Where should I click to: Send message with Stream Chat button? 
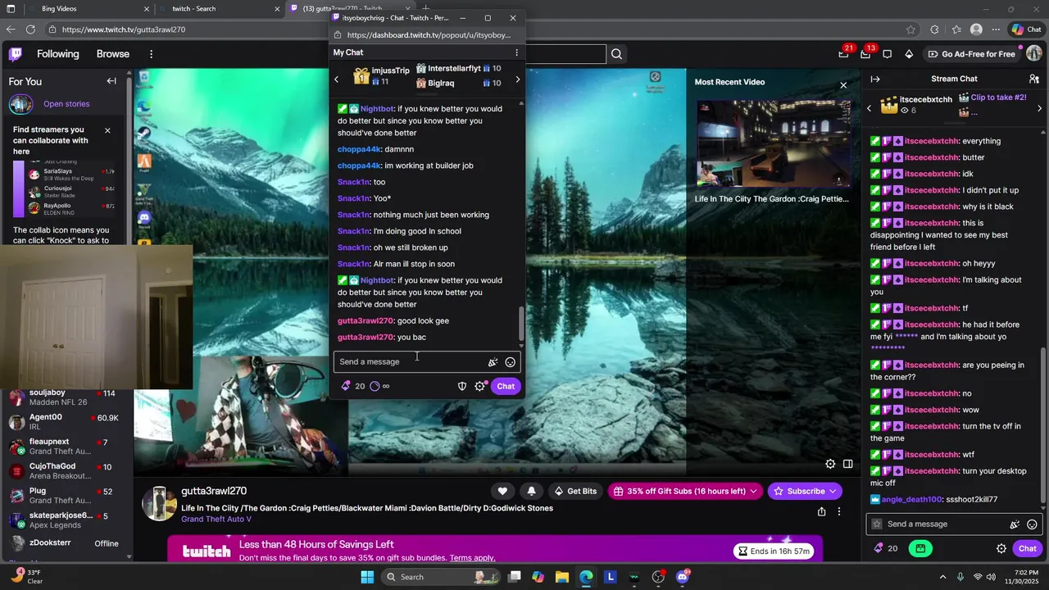pyautogui.click(x=1028, y=548)
